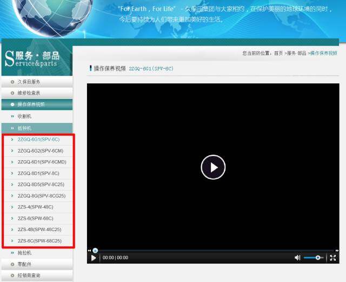Enter fullscreen mode in video player

(x=333, y=258)
